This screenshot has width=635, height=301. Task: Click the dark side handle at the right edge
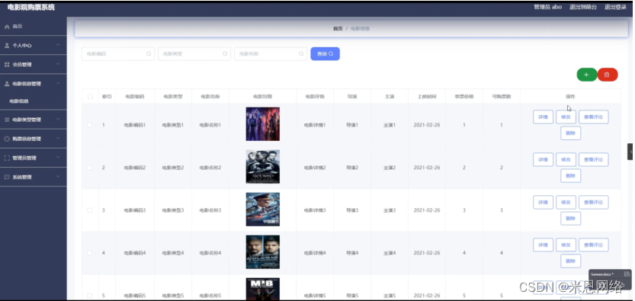[630, 152]
